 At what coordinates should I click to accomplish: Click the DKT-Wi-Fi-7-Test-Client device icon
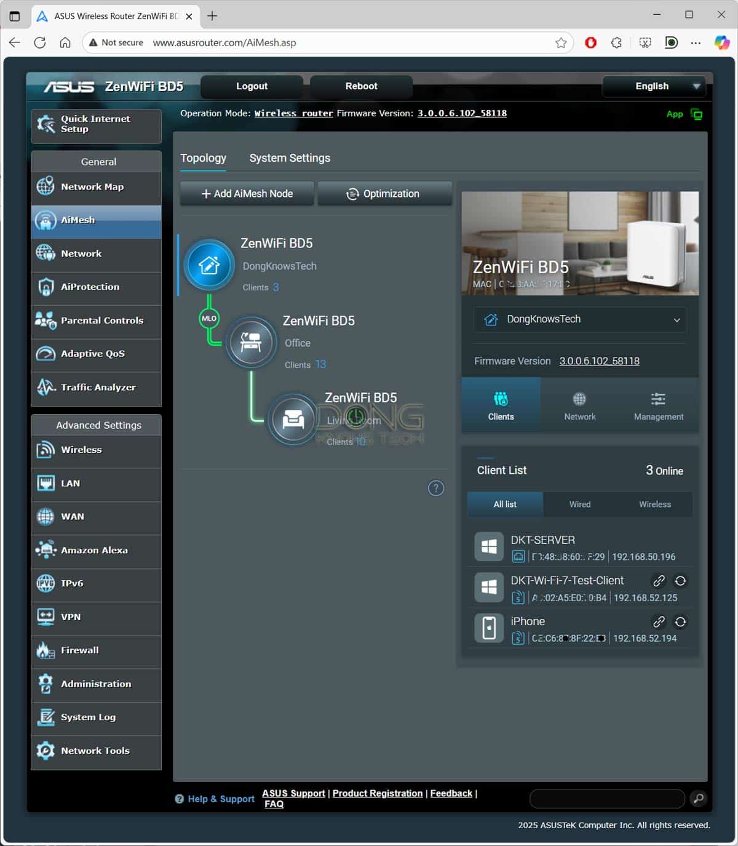point(489,587)
